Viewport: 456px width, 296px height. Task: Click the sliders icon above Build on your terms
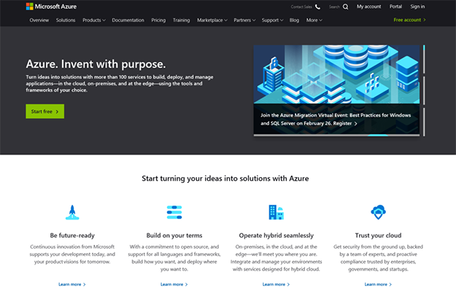[174, 212]
